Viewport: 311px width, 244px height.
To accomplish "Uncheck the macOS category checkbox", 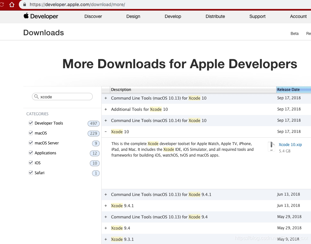I will pos(31,133).
